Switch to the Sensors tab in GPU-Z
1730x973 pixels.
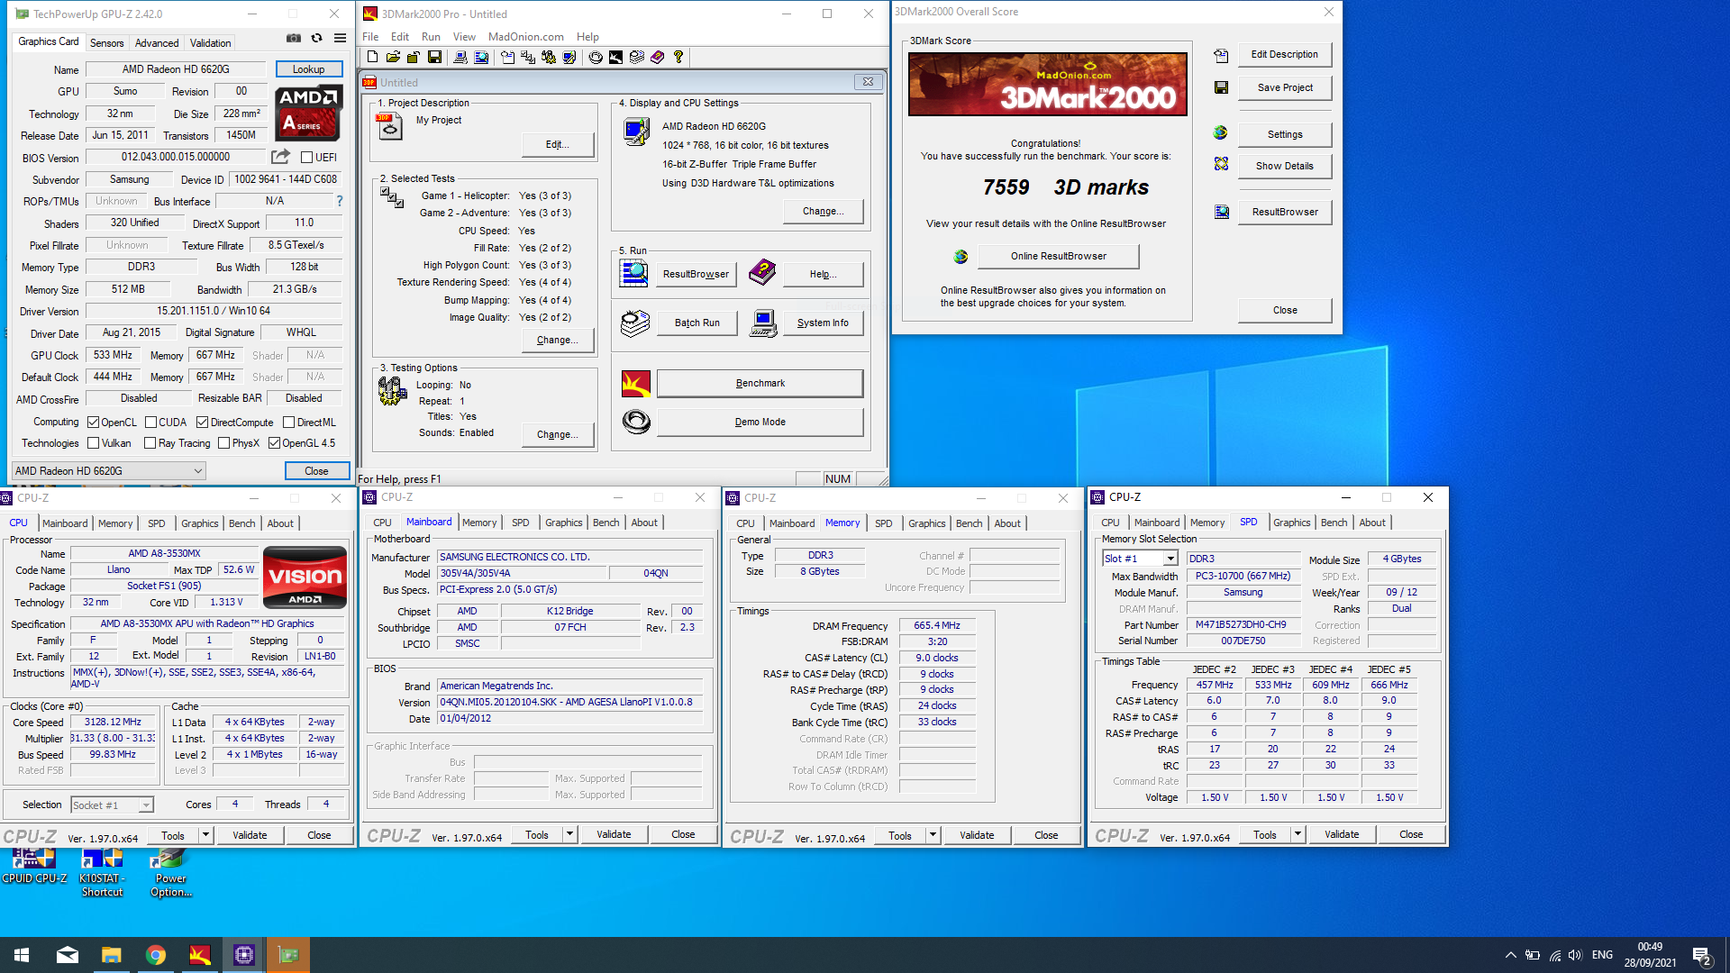[106, 43]
